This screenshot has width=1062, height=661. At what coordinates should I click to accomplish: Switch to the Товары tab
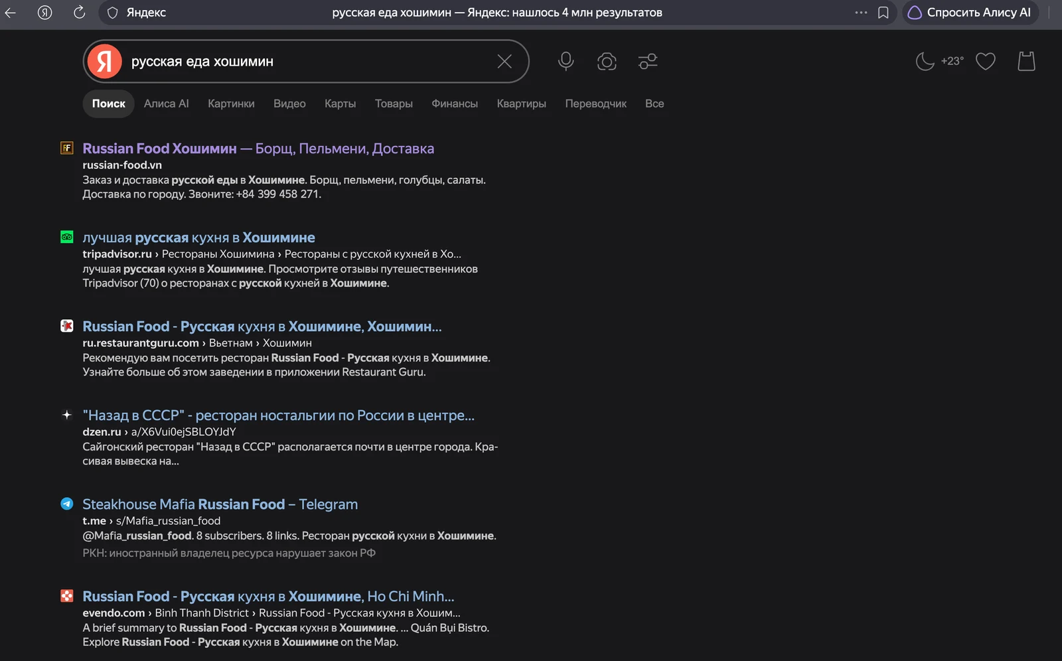tap(394, 104)
